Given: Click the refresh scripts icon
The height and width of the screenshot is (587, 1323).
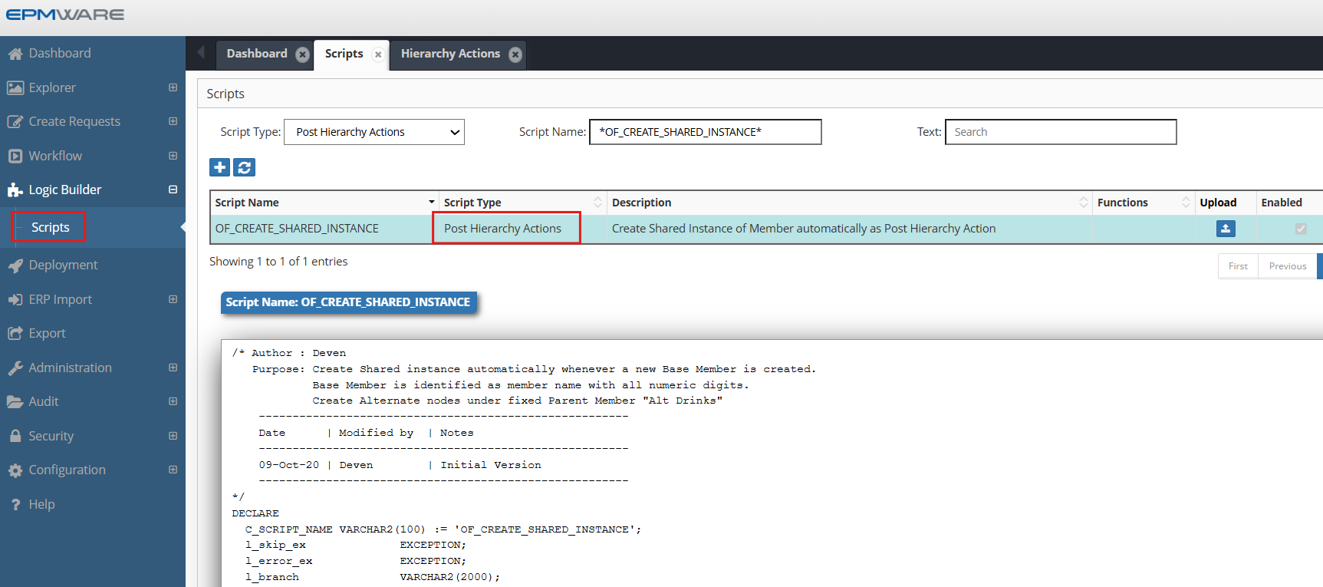Looking at the screenshot, I should 245,167.
